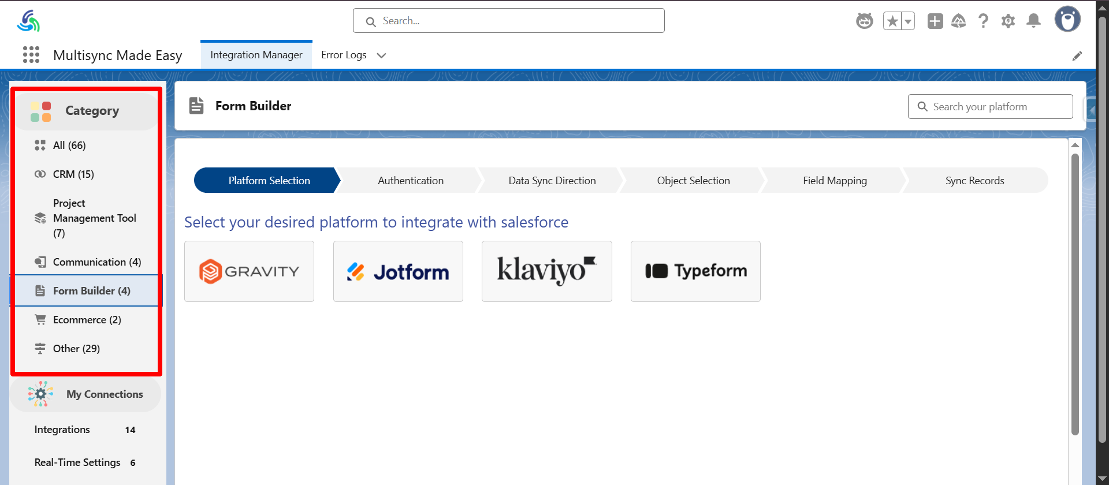Choose the Klaviyo platform card

(547, 271)
